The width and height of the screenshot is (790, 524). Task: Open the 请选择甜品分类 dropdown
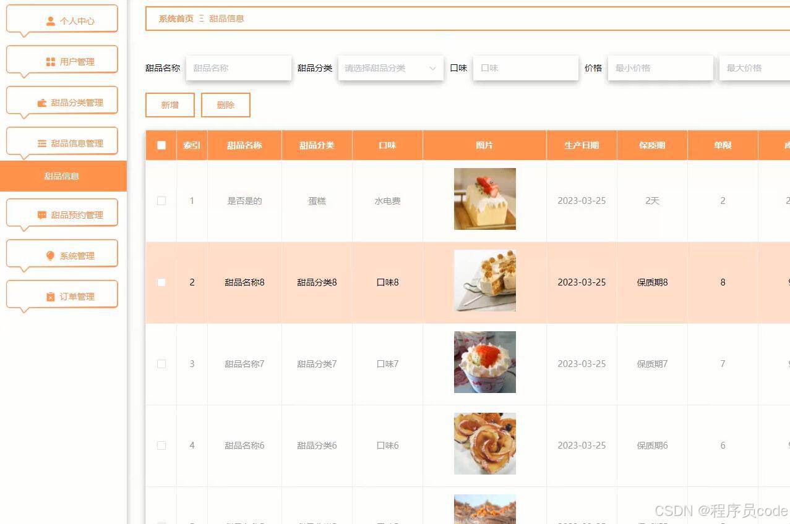point(390,68)
